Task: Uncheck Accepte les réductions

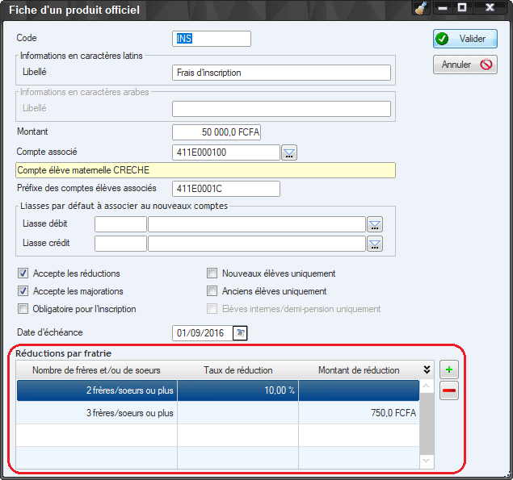Action: pyautogui.click(x=23, y=273)
